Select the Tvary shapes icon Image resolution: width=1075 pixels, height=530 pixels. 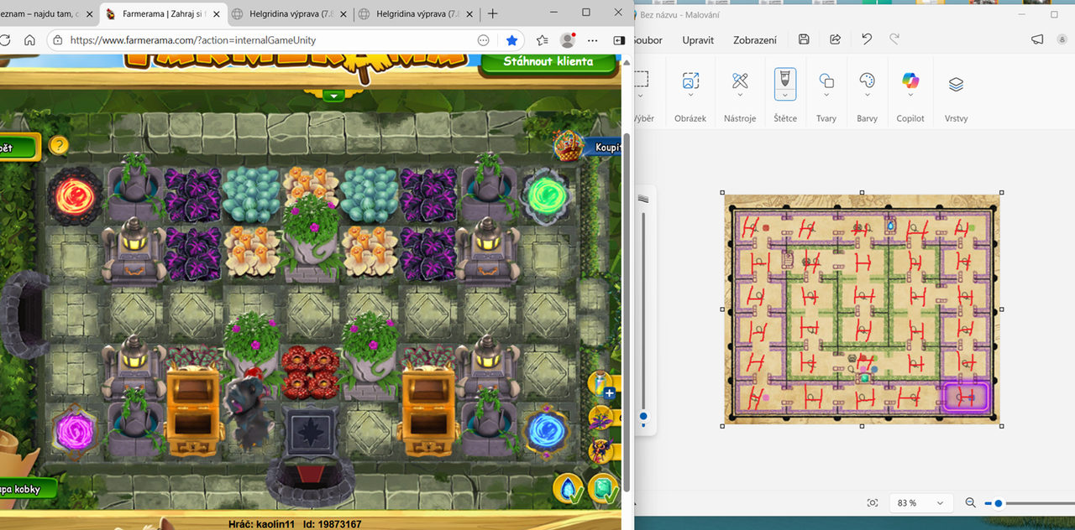click(x=826, y=81)
